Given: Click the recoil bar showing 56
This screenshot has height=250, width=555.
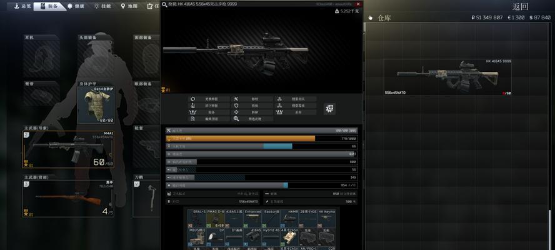Looking at the screenshot, I should point(262,169).
